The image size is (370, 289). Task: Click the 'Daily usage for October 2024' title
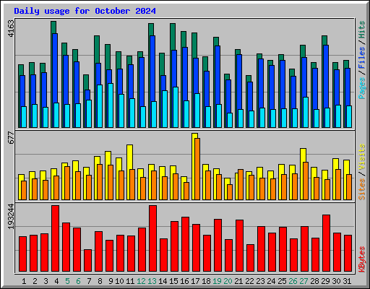(85, 11)
